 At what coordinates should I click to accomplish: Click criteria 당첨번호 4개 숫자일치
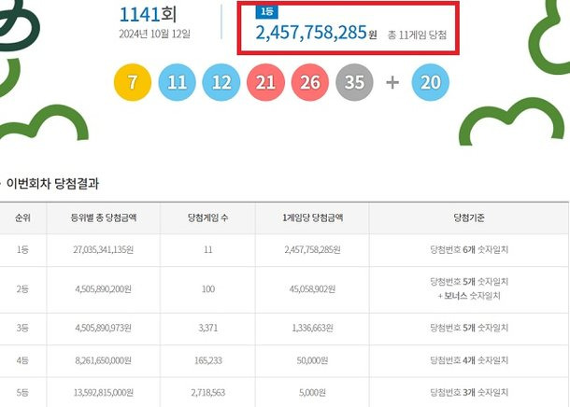pos(469,361)
